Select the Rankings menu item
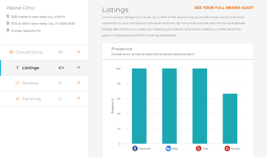Viewport: 267px width, 157px height. [44, 99]
